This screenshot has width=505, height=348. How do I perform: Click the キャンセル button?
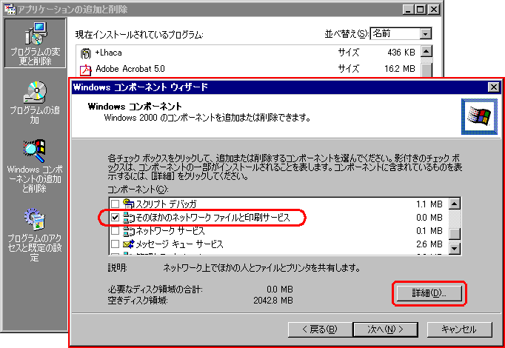click(x=459, y=329)
